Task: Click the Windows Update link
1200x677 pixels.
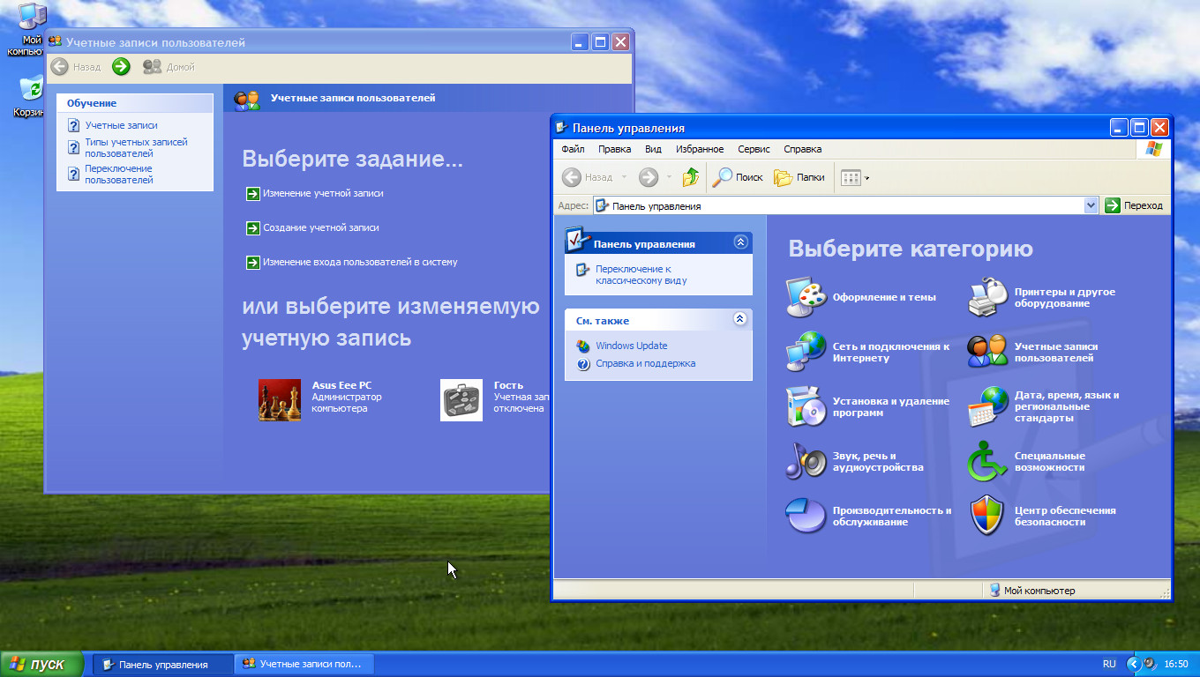Action: (x=631, y=346)
